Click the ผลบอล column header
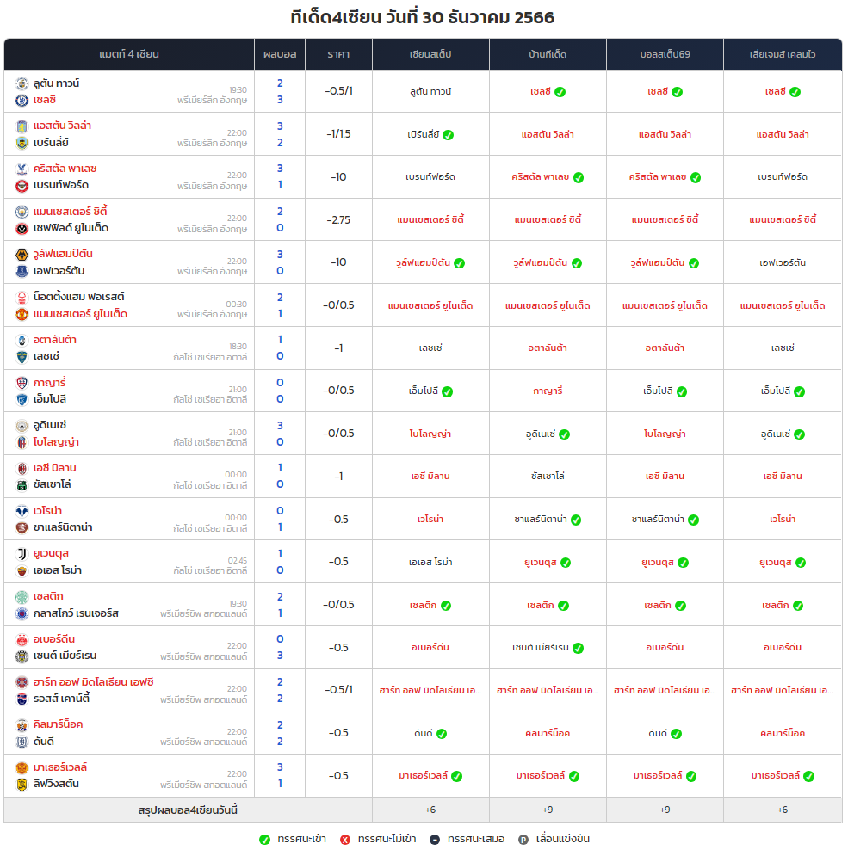 [280, 54]
